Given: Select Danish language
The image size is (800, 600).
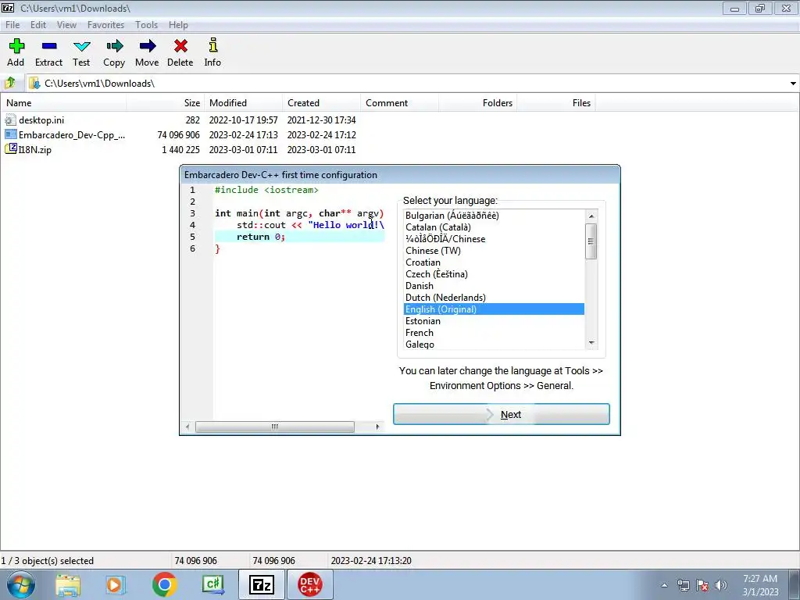Looking at the screenshot, I should [x=494, y=286].
